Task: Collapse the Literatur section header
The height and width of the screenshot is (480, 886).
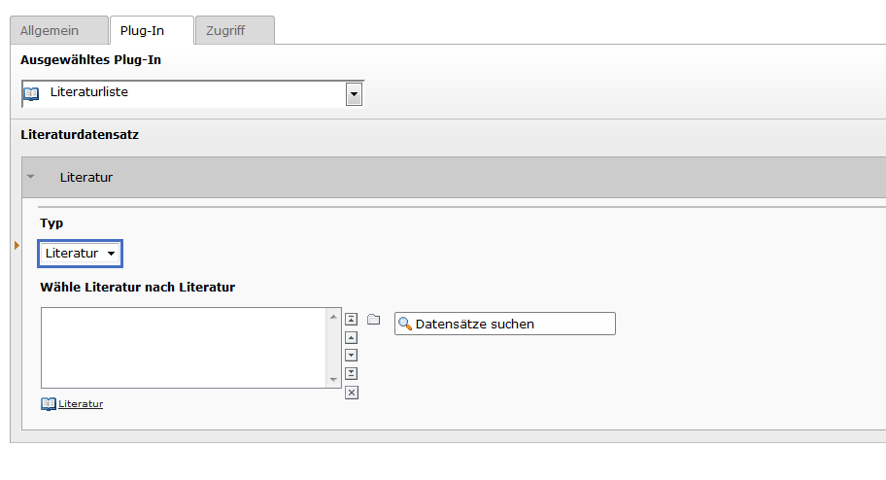Action: pos(31,178)
